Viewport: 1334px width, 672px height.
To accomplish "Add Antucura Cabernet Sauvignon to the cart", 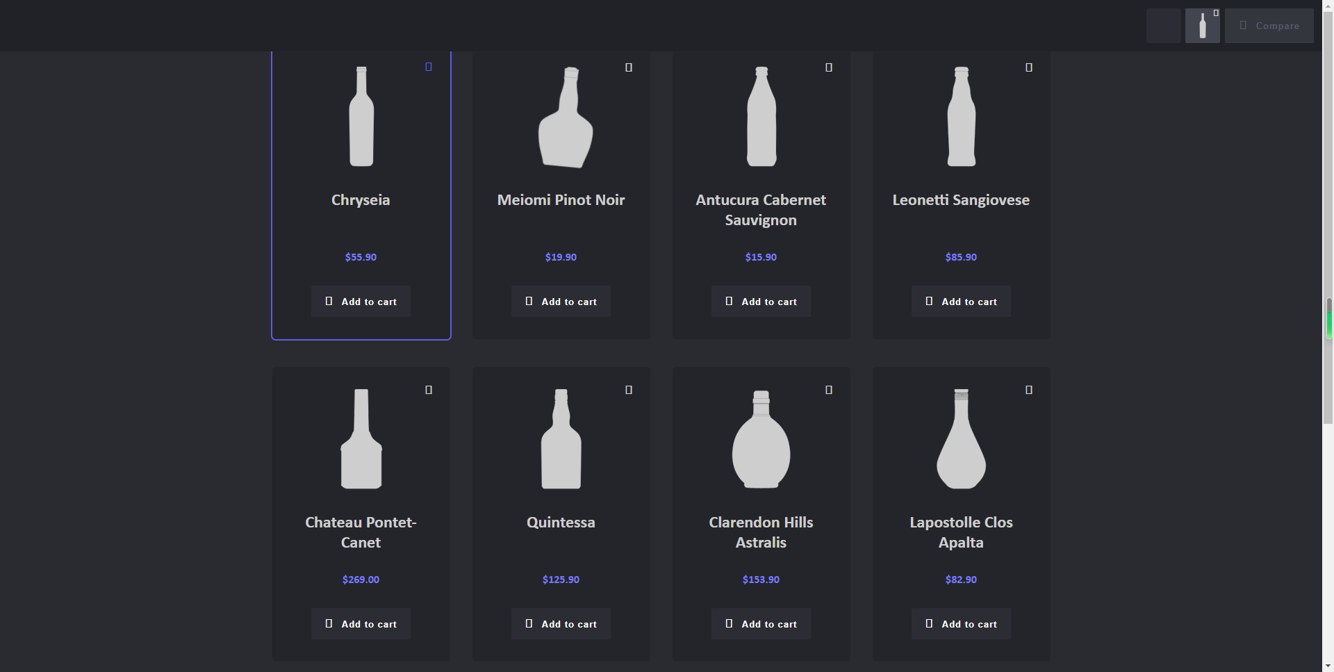I will pyautogui.click(x=761, y=302).
